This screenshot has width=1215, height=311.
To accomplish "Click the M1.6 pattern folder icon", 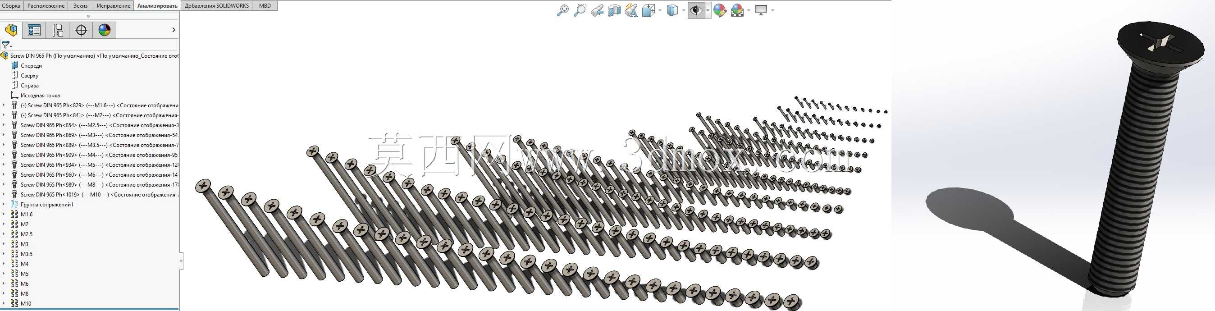I will point(14,214).
